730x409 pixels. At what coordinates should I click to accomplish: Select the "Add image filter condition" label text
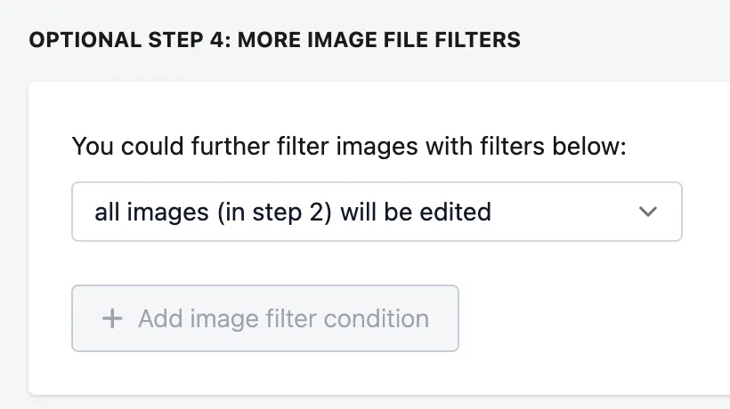tap(283, 319)
